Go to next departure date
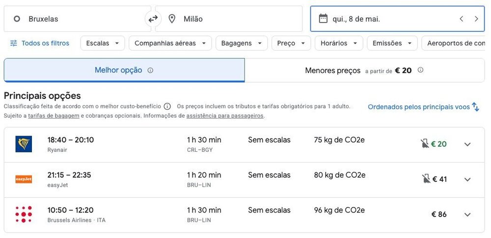 tap(476, 19)
